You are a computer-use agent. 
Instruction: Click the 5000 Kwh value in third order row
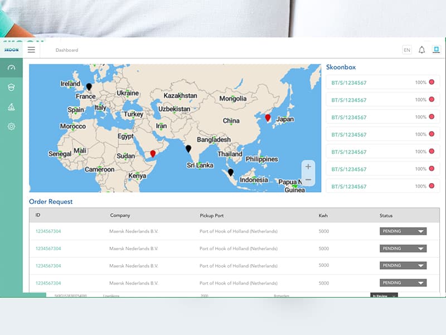point(324,265)
